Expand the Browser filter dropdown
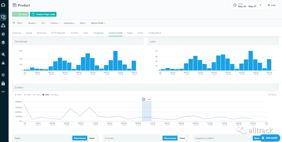This screenshot has width=282, height=142. point(33,23)
